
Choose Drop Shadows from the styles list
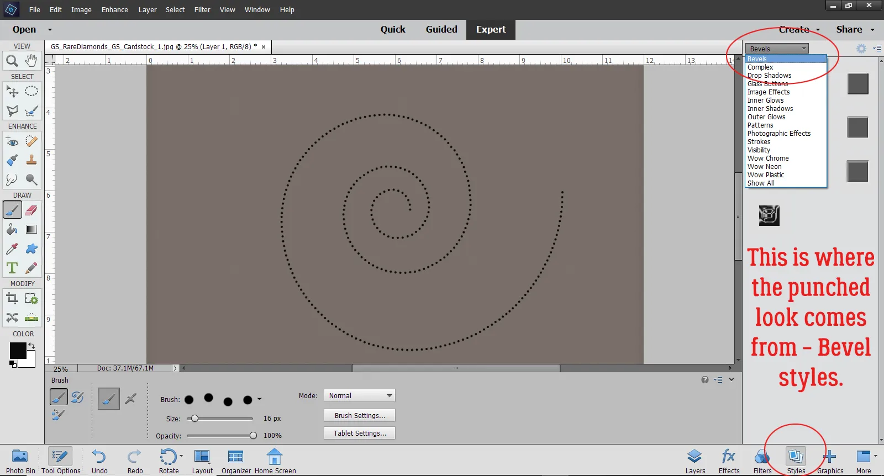point(769,76)
